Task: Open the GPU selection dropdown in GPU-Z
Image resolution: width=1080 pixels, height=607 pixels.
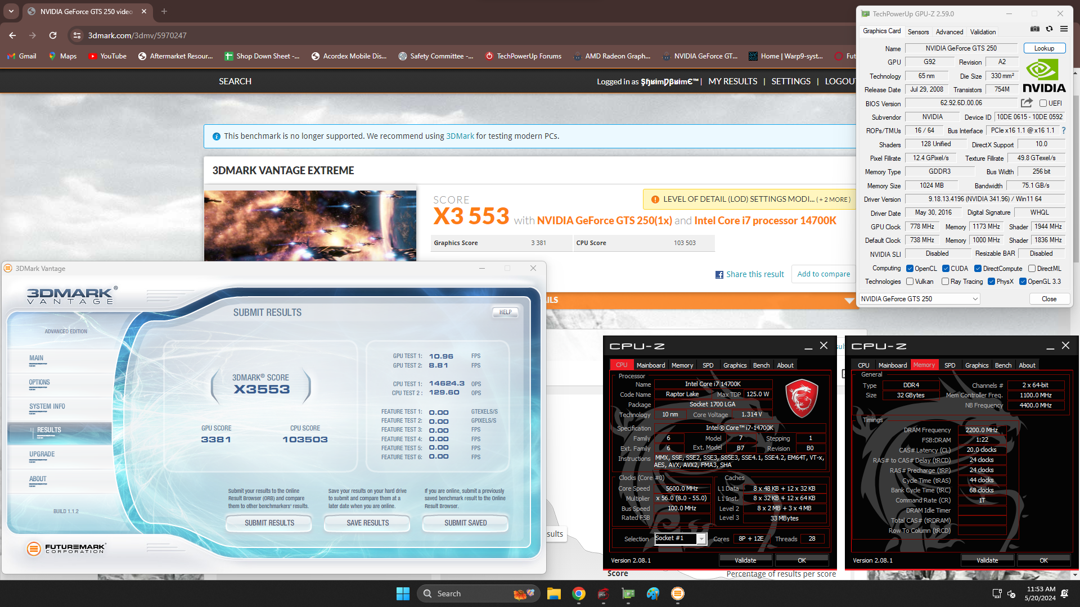Action: (x=919, y=299)
